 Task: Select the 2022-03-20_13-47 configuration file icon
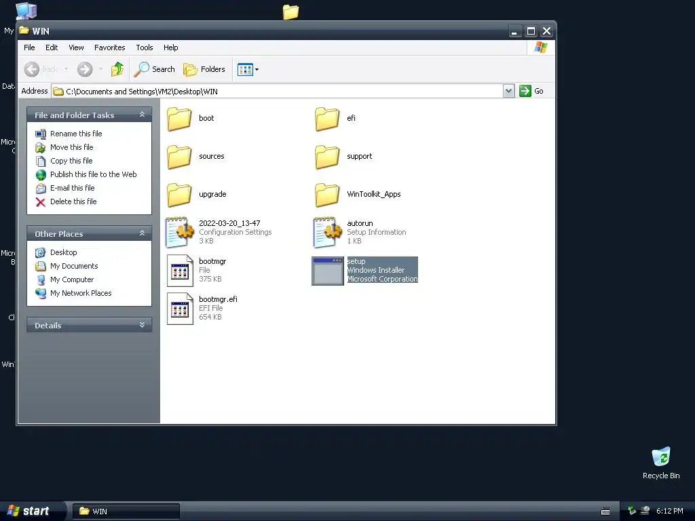[x=179, y=232]
